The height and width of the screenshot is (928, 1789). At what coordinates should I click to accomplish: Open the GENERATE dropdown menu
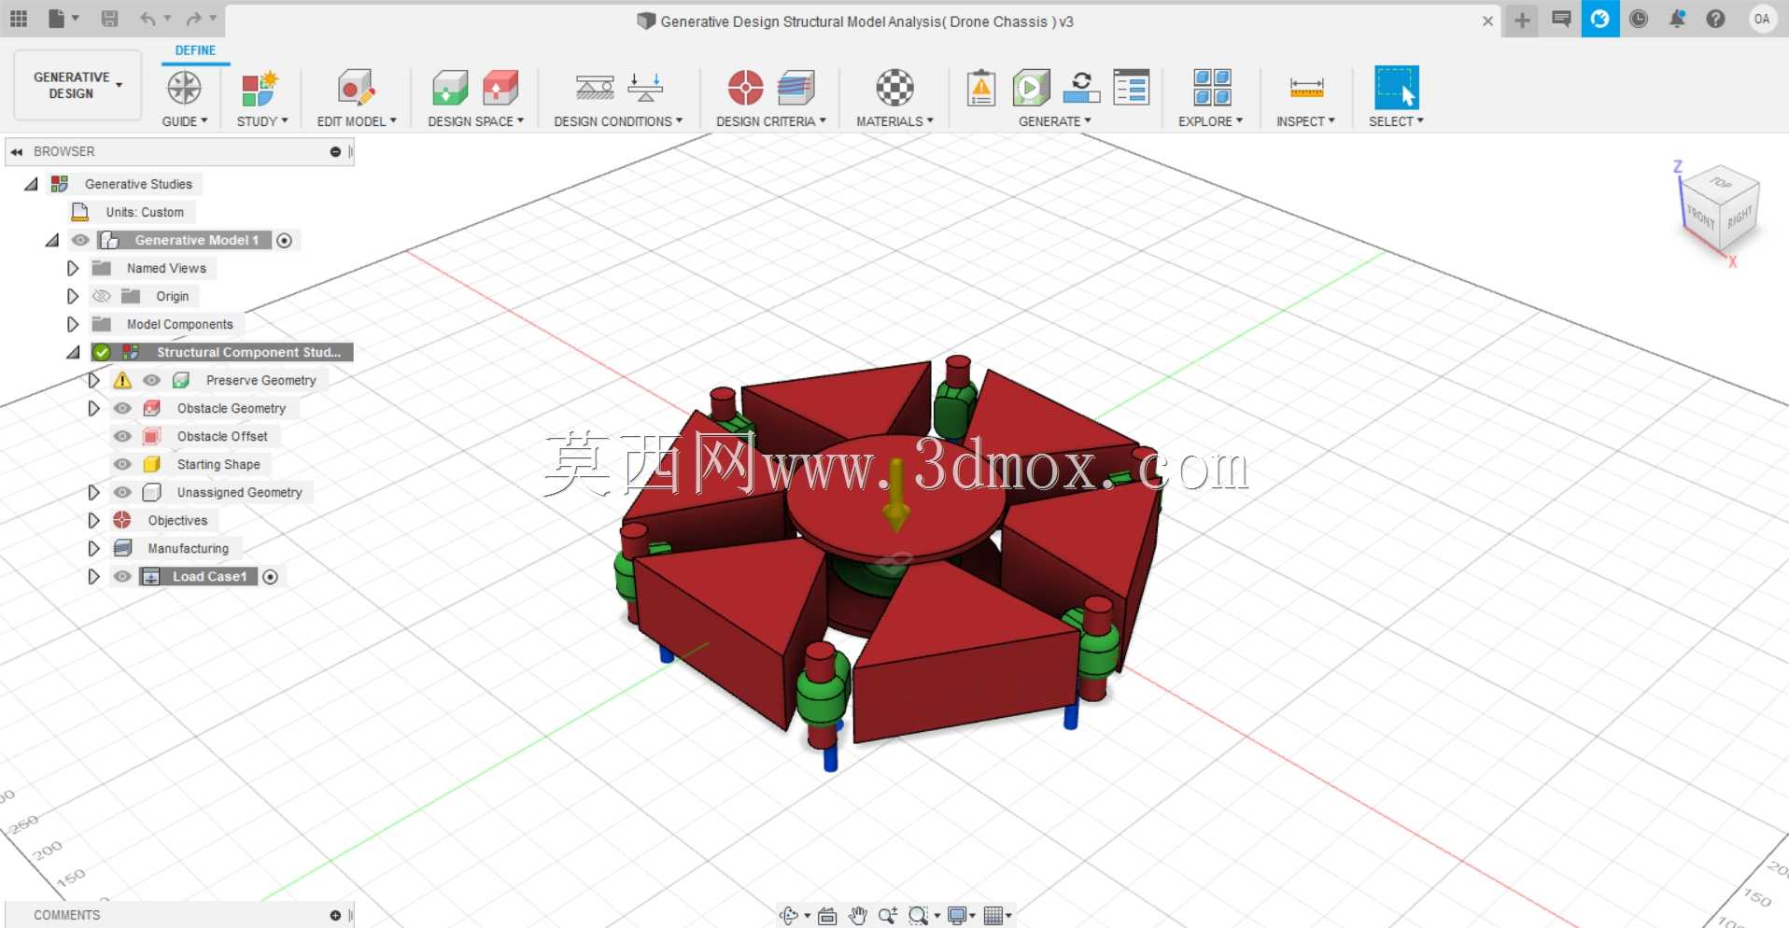click(1055, 121)
